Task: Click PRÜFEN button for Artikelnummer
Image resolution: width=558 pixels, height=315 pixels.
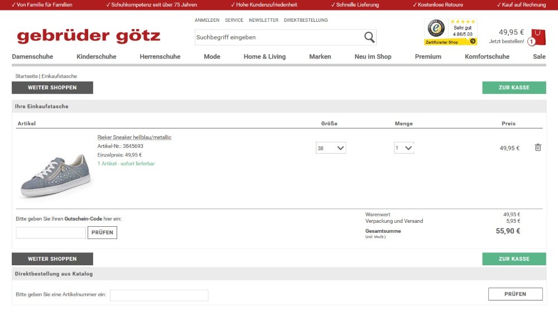Action: [x=515, y=294]
